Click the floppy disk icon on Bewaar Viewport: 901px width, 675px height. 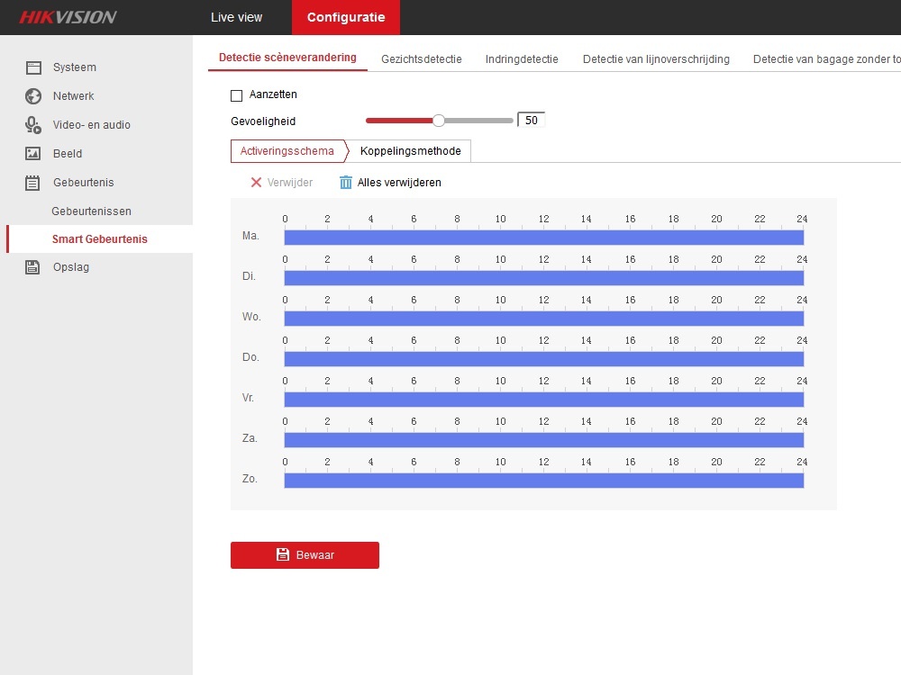[283, 554]
